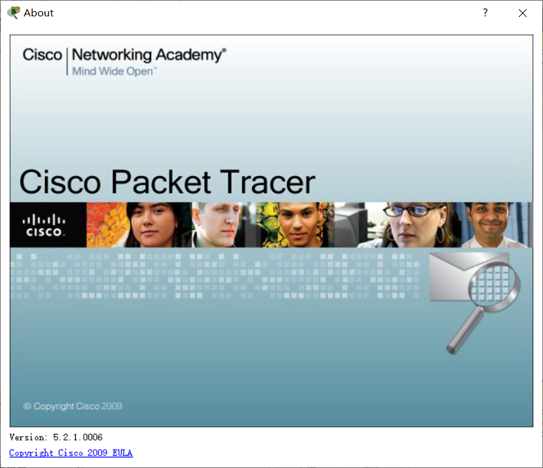
Task: Click the woman with glasses photo
Action: point(413,225)
